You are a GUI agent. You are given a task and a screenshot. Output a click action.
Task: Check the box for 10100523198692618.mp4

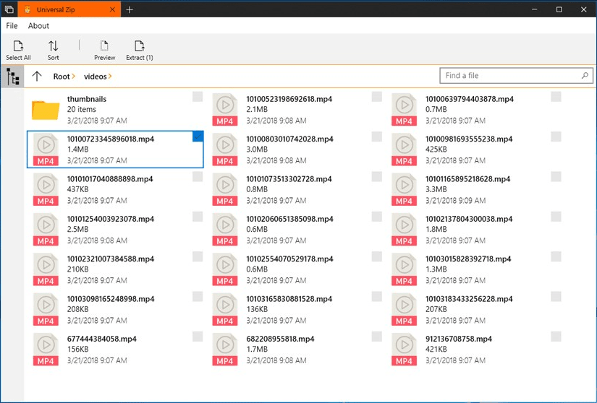(x=377, y=97)
